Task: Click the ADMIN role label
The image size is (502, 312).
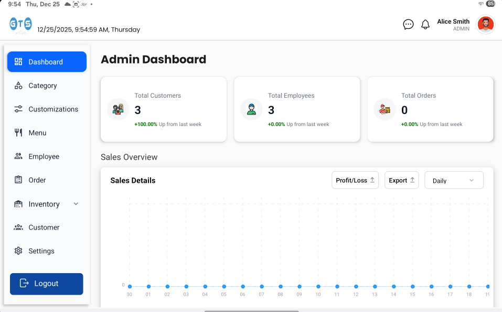Action: (x=461, y=29)
